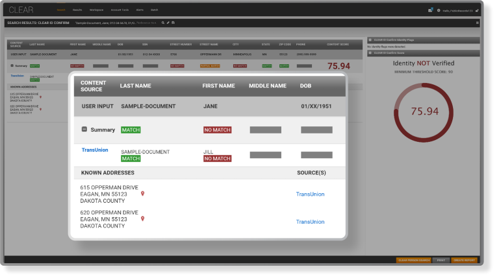
Task: Collapse the Summary row in zoomed table
Action: 84,130
